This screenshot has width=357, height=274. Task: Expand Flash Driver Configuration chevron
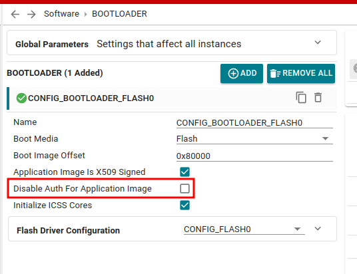click(318, 229)
